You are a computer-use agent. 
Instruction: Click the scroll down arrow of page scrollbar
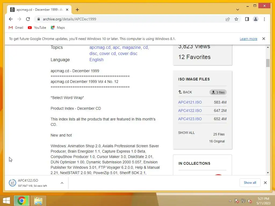pos(268,173)
